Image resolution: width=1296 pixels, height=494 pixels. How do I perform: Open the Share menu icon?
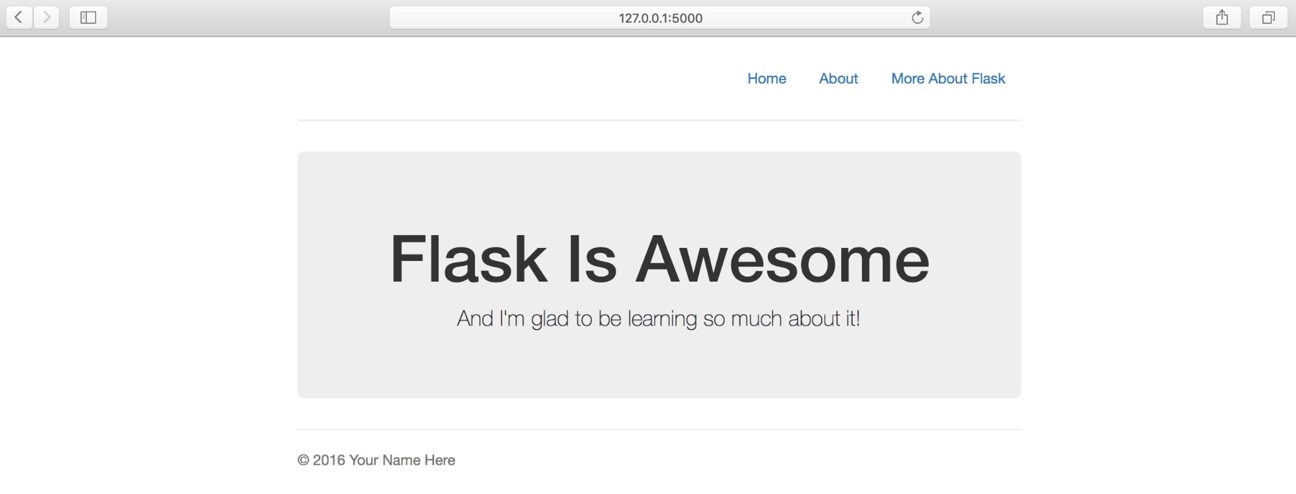coord(1222,17)
